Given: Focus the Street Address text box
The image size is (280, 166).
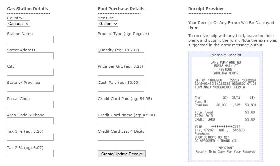Looking at the screenshot, I should 30,56.
